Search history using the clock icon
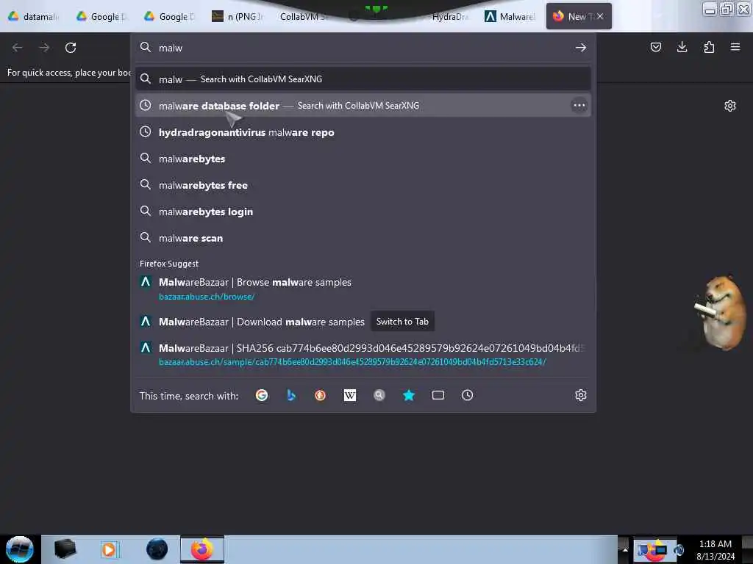 pos(467,395)
